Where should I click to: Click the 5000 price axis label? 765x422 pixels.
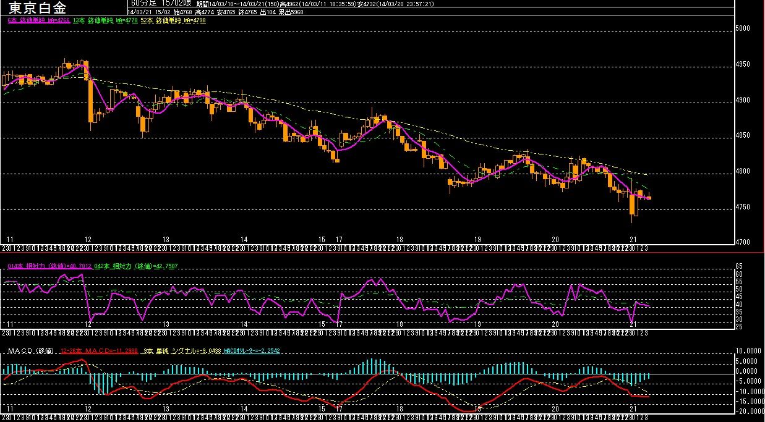[743, 29]
